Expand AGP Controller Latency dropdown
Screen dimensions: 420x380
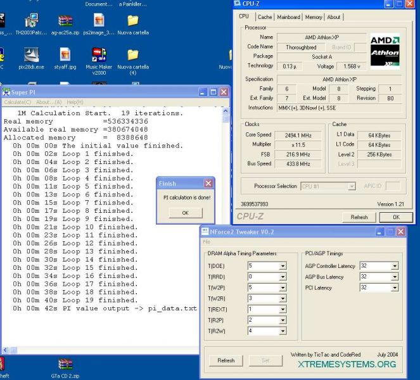click(x=395, y=266)
